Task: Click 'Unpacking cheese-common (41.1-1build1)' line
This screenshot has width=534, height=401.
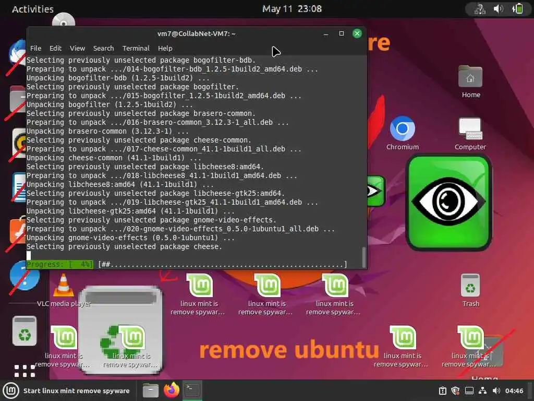Action: (114, 158)
